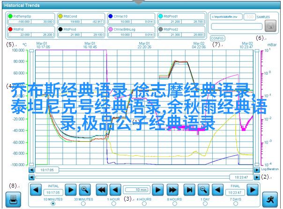Image resolution: width=283 pixels, height=209 pixels.
Task: Click FldTempSp minimum value -100.000
Action: (x=20, y=22)
